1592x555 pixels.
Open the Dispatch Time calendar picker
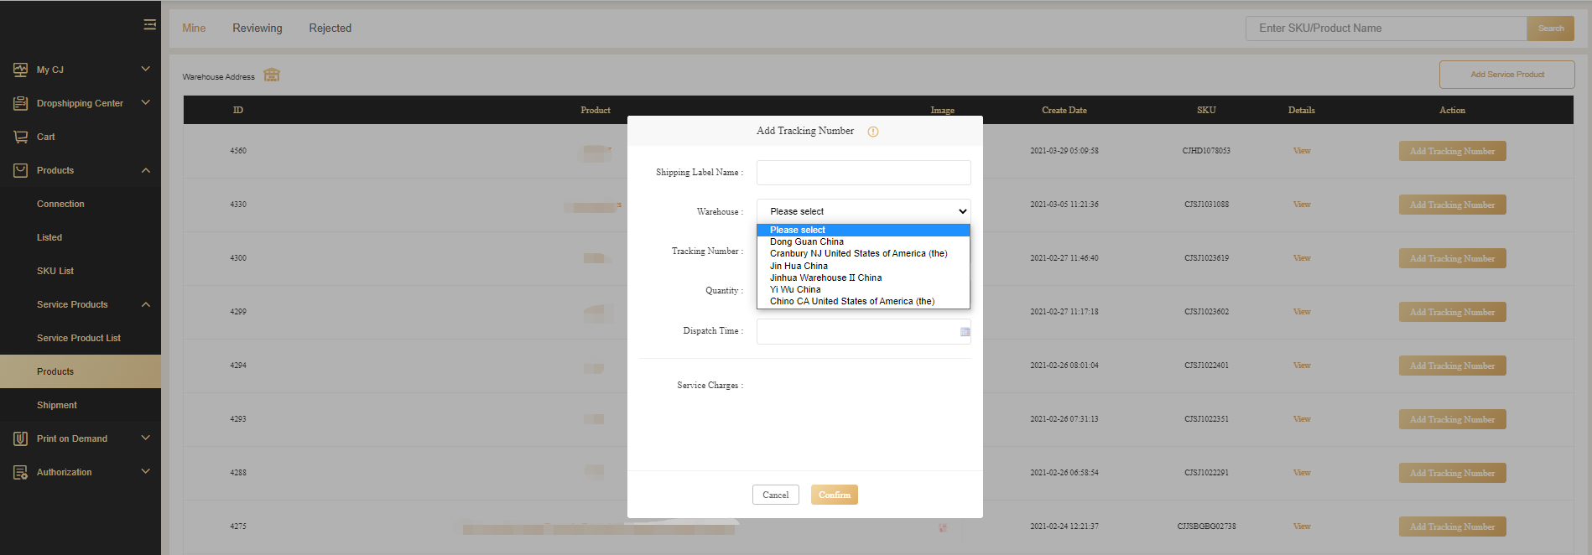pos(965,332)
